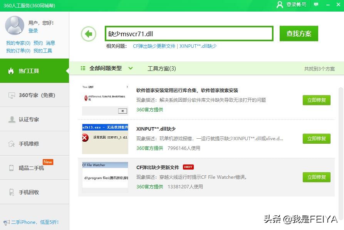The height and width of the screenshot is (230, 344).
Task: Click the results list vertical scrollbar
Action: point(341,153)
